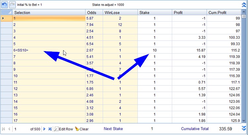This screenshot has width=248, height=135.
Task: Click row indicator arrow for row 1
Action: coord(4,18)
